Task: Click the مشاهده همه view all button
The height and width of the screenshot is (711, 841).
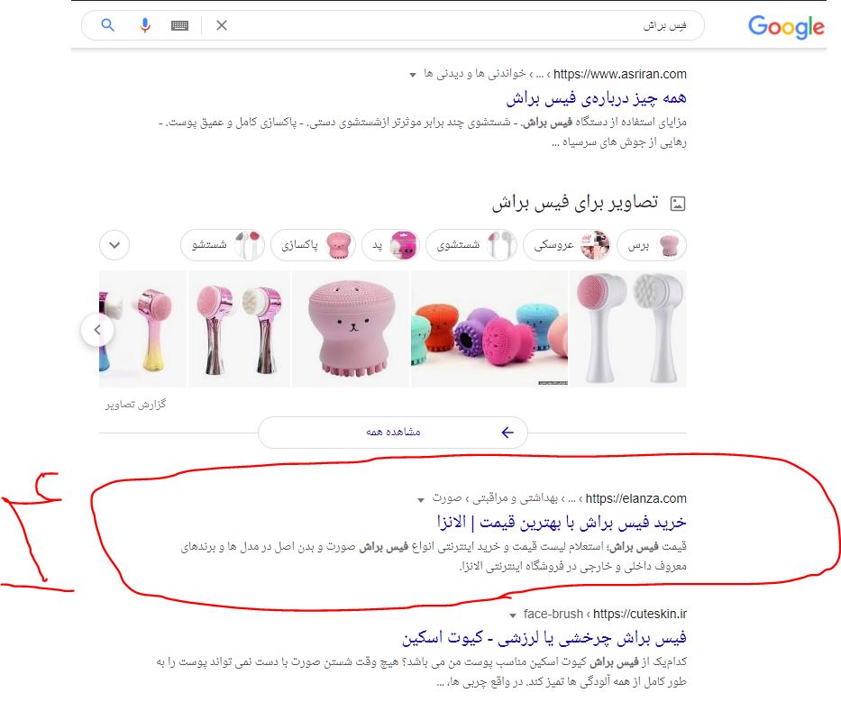Action: point(393,433)
